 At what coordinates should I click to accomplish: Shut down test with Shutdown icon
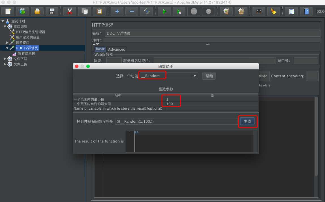[209, 11]
